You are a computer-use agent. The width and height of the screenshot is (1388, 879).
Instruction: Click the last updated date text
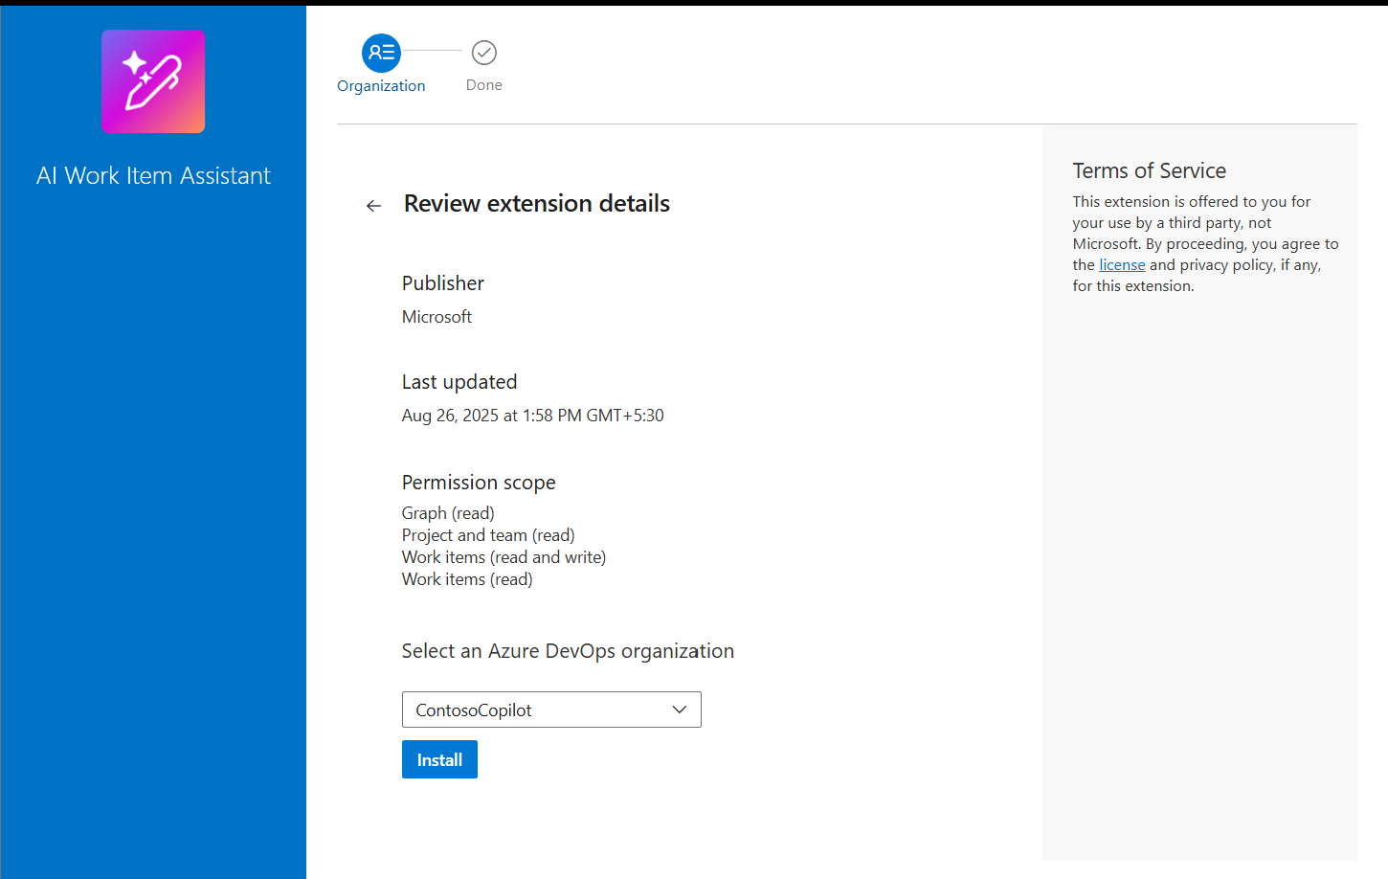tap(532, 416)
